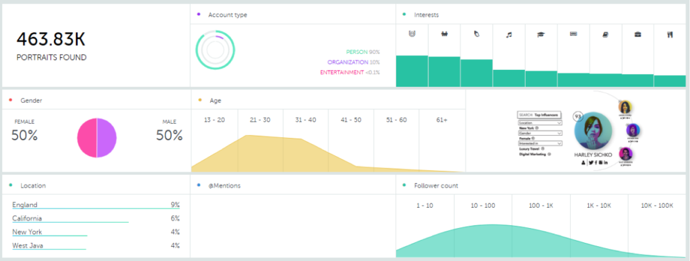Screen dimensions: 690x261
Task: Select the 61+ age bracket
Action: (442, 120)
